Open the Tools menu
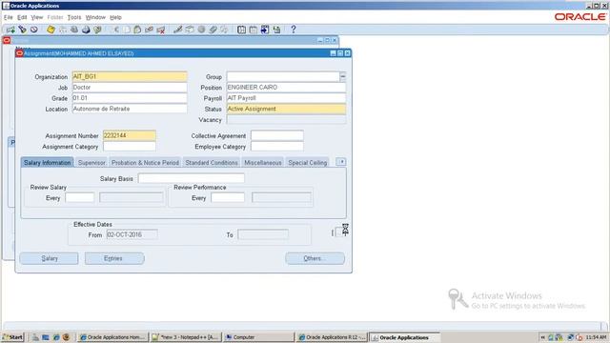 74,17
